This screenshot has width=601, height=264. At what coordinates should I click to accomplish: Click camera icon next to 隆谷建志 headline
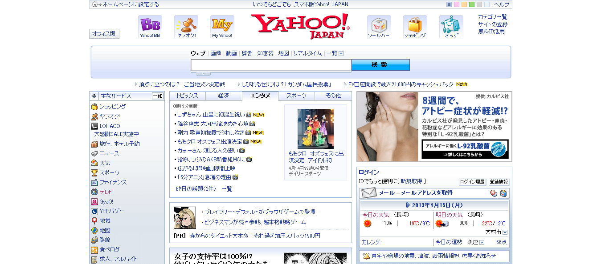(252, 124)
